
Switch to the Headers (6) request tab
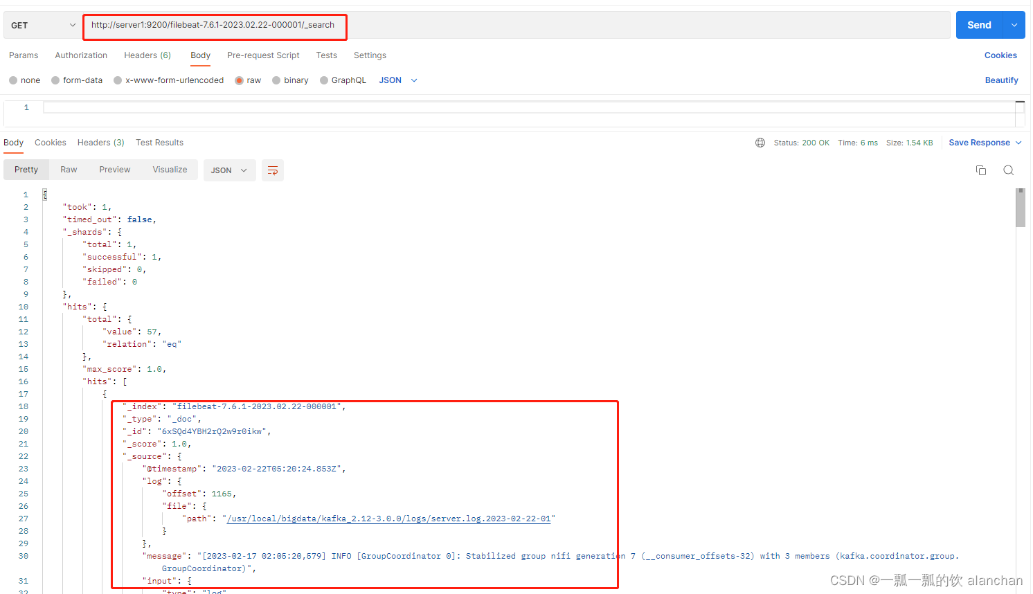click(x=147, y=55)
